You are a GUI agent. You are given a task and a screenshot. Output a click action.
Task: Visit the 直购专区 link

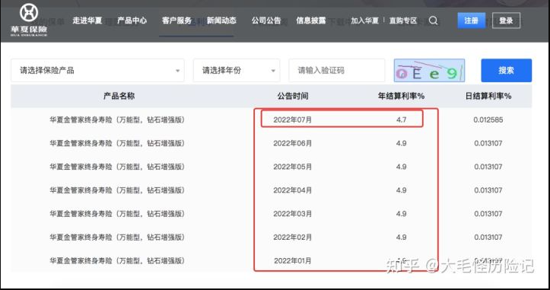point(403,21)
